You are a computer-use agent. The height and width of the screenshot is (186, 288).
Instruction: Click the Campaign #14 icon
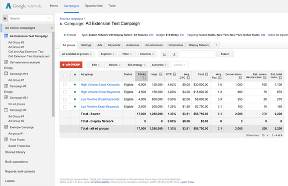point(6,73)
